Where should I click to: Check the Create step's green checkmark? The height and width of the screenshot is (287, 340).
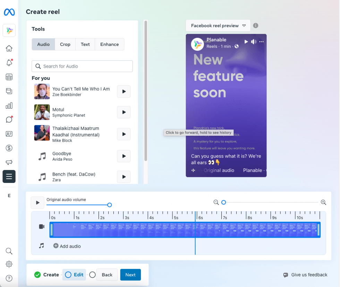pyautogui.click(x=37, y=275)
